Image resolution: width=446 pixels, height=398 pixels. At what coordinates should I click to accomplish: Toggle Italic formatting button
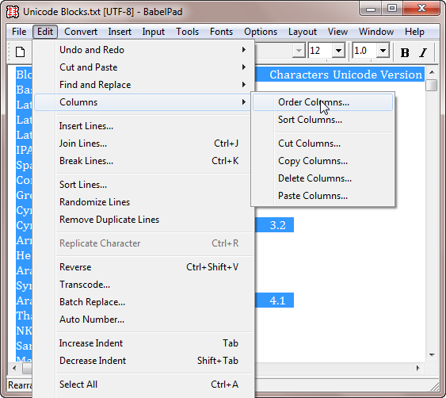423,52
